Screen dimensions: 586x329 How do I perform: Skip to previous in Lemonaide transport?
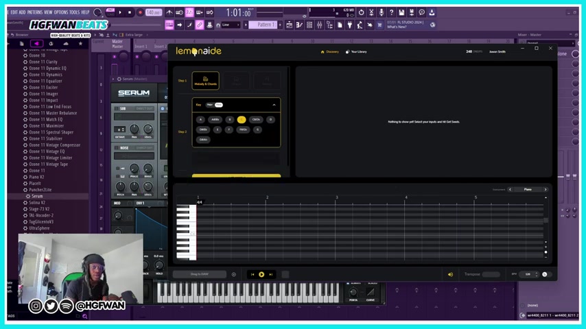253,274
